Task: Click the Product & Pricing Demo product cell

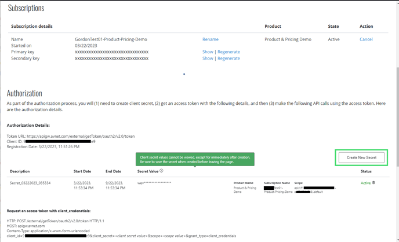Action: 288,39
